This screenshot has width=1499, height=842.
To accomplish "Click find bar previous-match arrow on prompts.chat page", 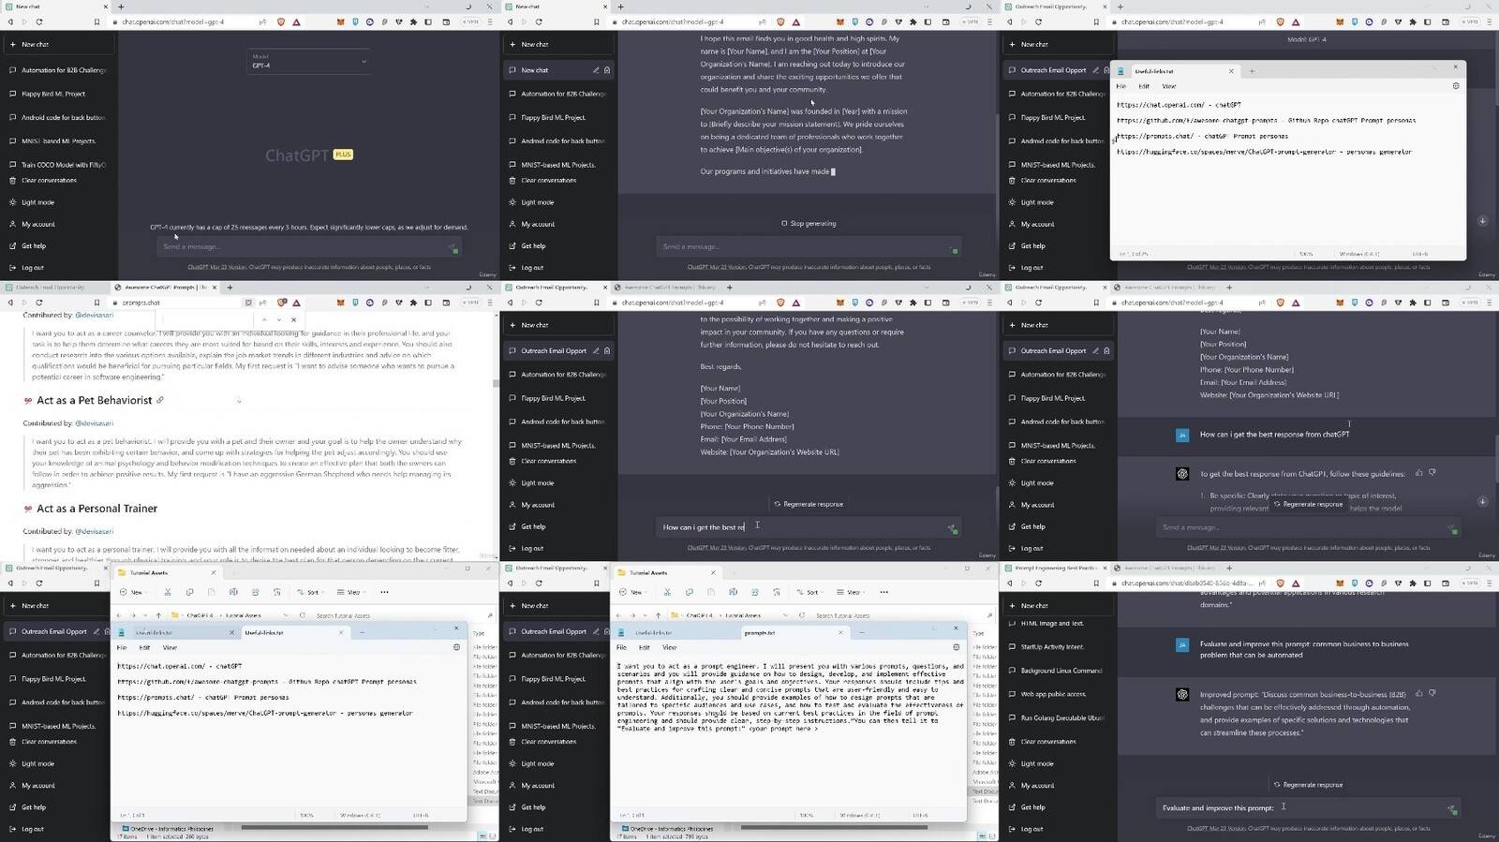I will tap(264, 319).
